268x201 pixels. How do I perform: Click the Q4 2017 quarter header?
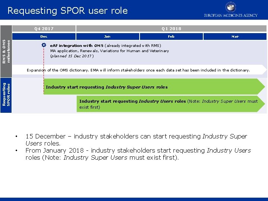[44, 29]
